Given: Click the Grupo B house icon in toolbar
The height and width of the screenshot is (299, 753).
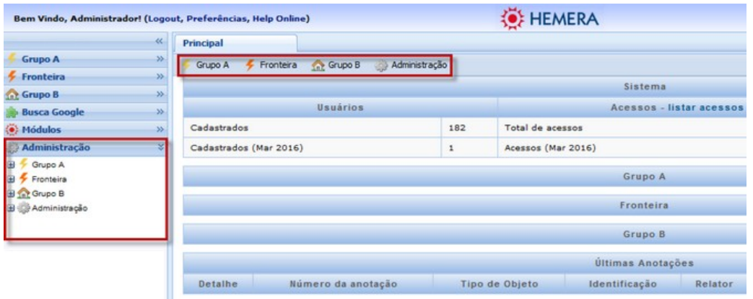Looking at the screenshot, I should click(318, 65).
